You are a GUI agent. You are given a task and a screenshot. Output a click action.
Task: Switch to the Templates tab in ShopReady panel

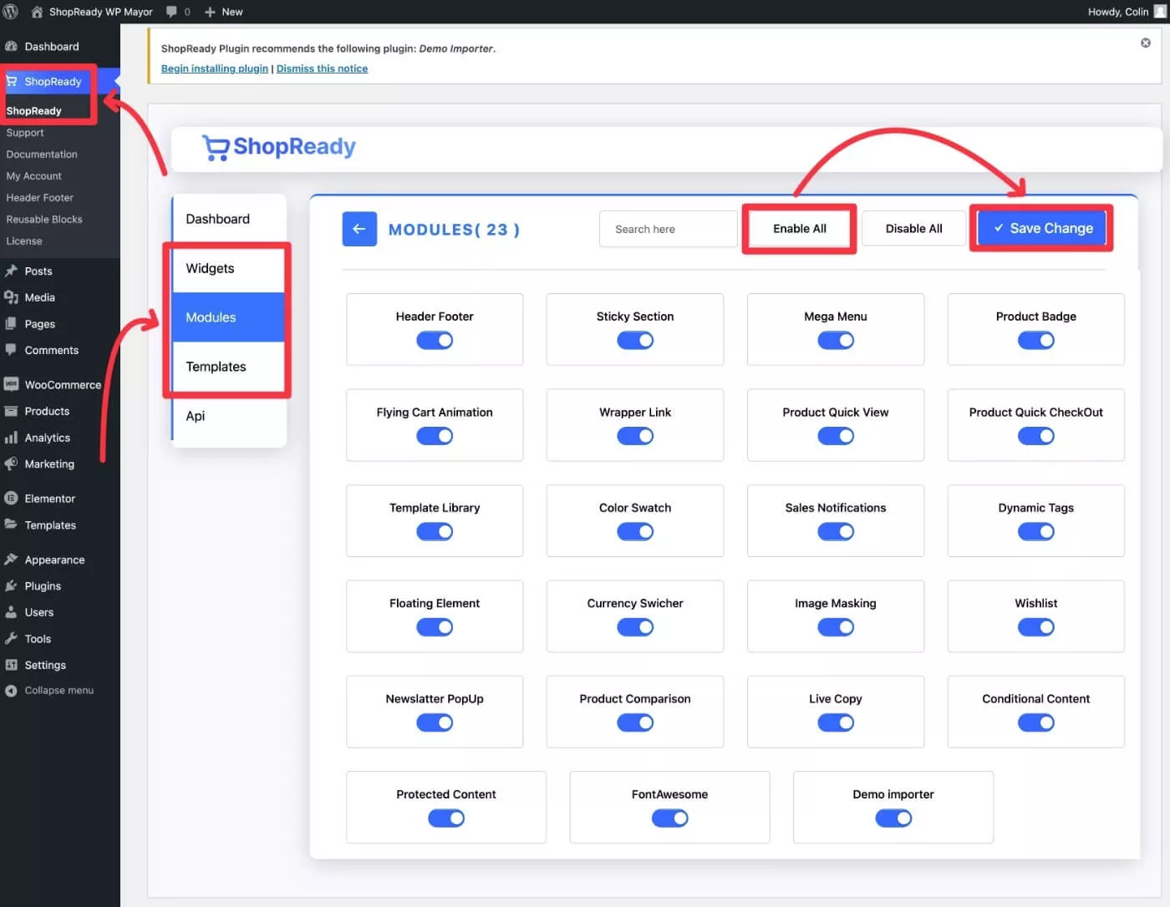click(228, 367)
